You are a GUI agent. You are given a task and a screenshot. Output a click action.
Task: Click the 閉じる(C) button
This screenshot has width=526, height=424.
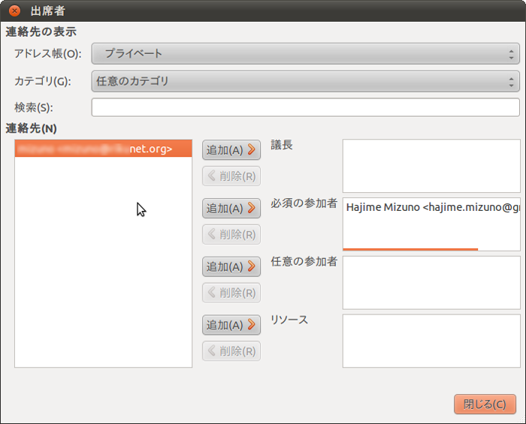tap(485, 404)
